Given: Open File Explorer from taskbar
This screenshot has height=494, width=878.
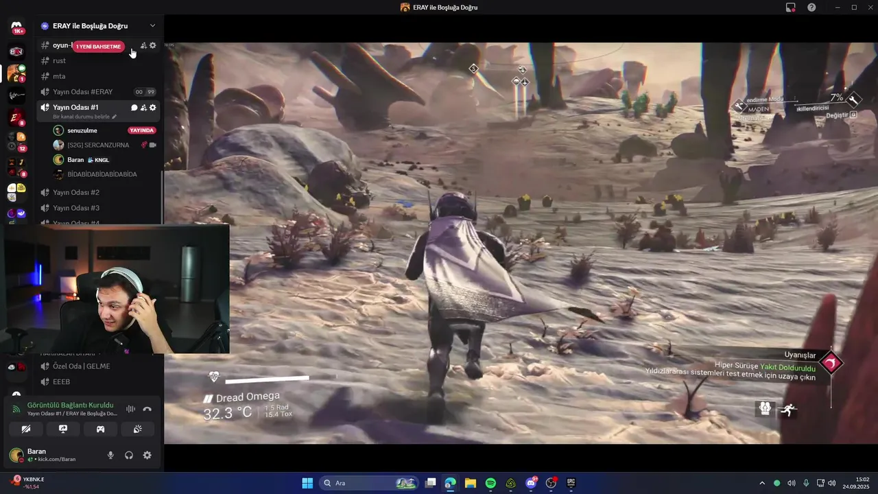Looking at the screenshot, I should (x=471, y=483).
